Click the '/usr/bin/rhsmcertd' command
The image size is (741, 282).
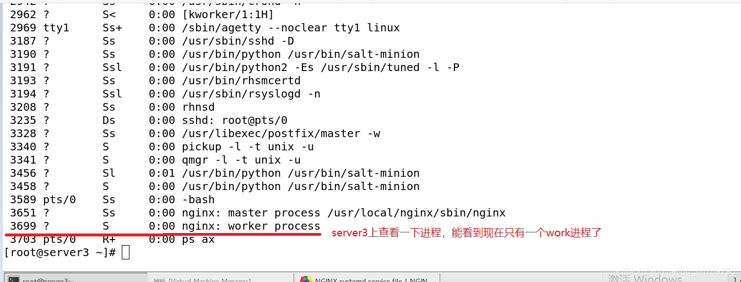[241, 81]
